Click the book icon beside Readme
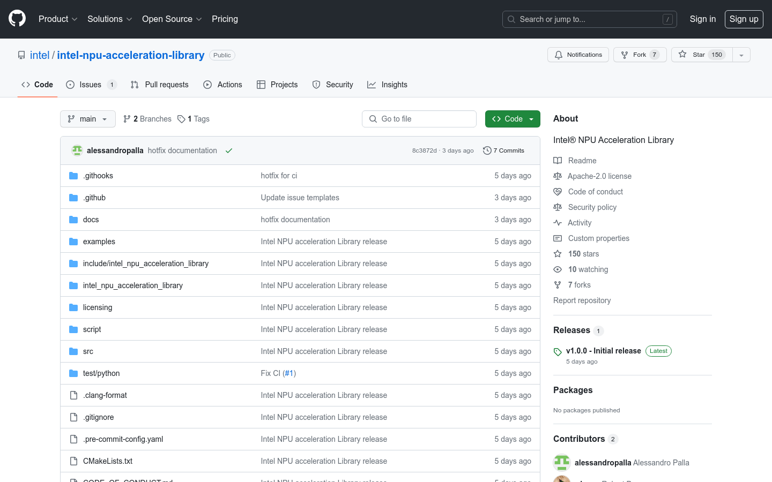 558,161
